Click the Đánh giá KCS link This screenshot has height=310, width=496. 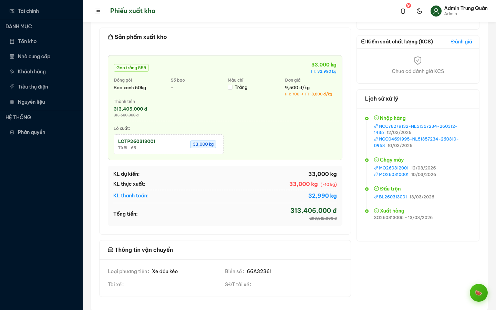coord(461,42)
